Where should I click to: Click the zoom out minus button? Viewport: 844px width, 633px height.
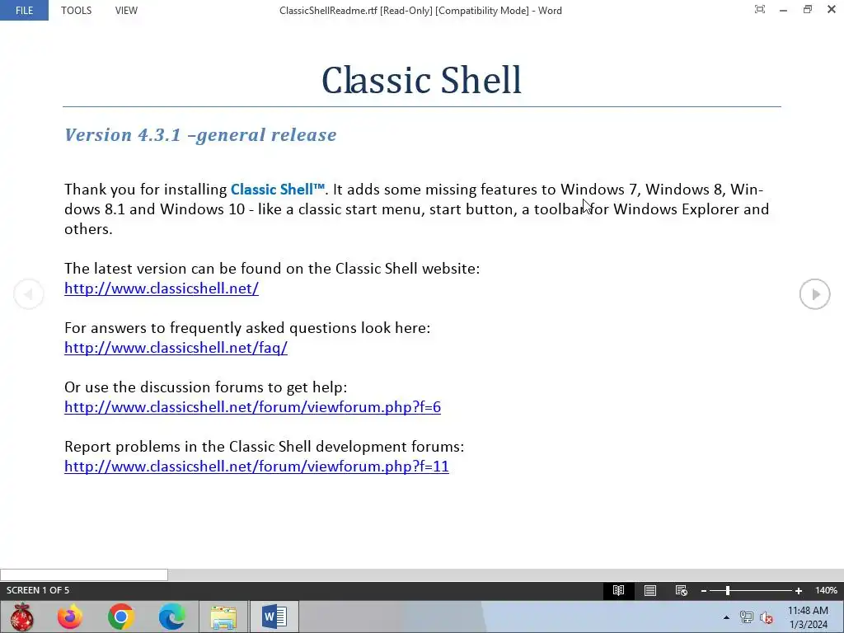[x=704, y=591]
